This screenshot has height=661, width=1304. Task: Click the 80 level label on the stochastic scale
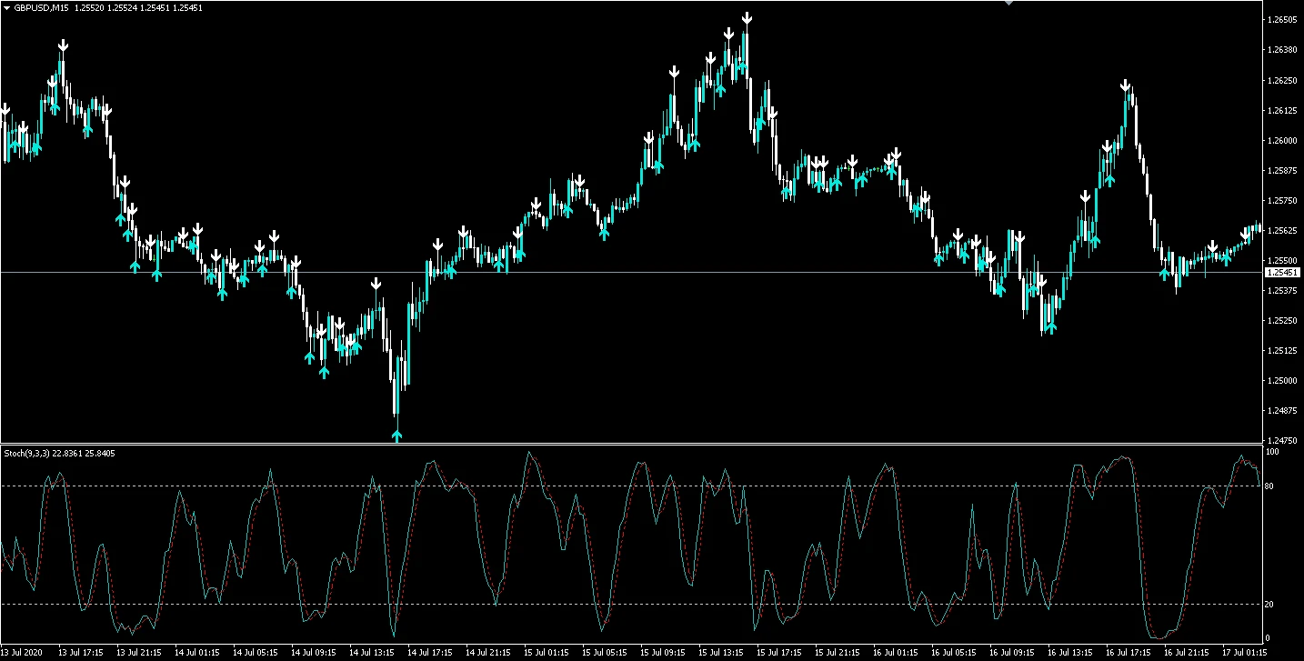(1269, 486)
